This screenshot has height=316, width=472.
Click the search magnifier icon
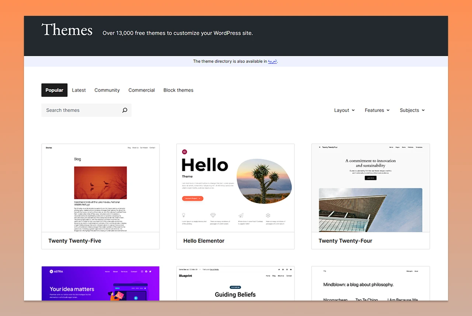pos(125,110)
